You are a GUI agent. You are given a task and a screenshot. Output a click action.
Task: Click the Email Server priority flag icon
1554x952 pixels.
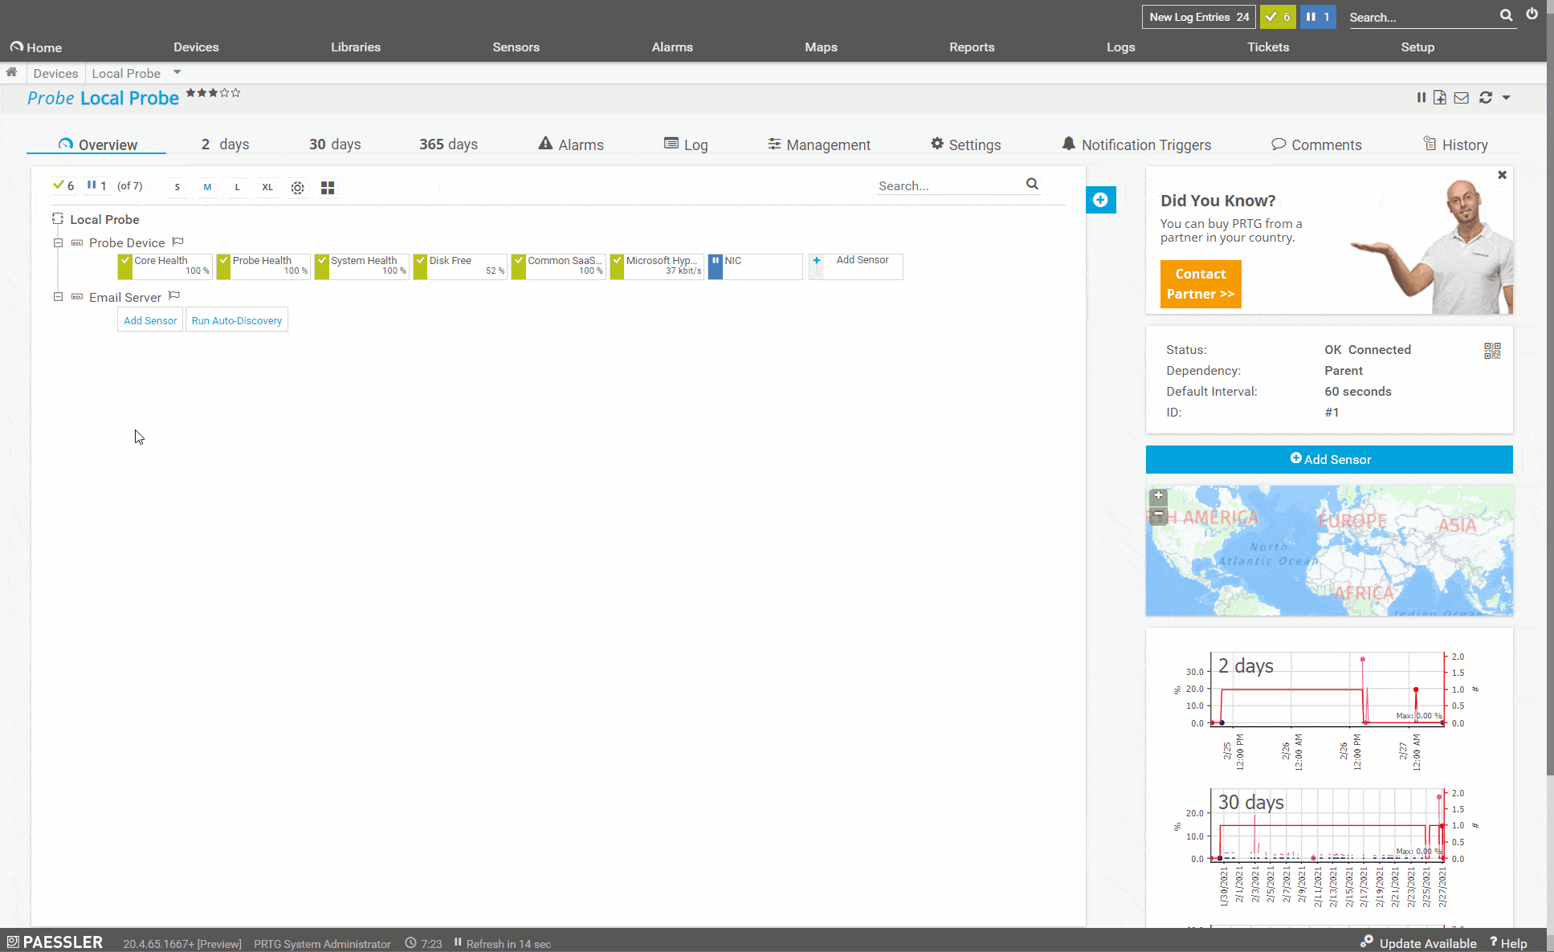[x=174, y=296]
